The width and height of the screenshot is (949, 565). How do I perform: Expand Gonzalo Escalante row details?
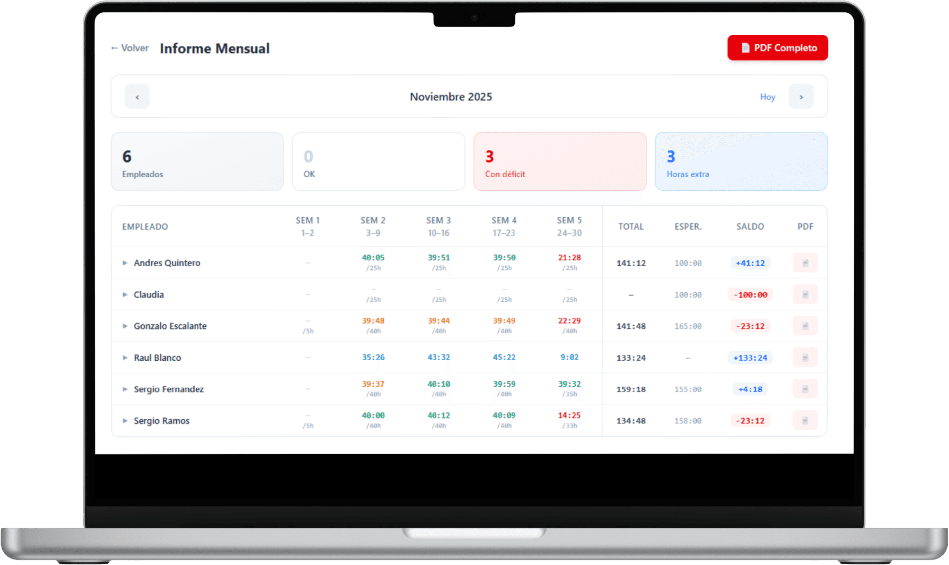125,326
